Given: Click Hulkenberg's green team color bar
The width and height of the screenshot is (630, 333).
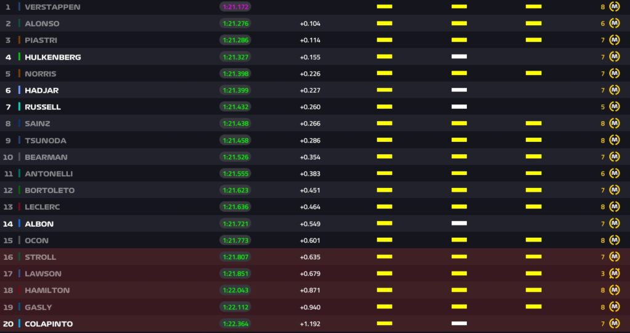Looking at the screenshot, I should pos(19,57).
